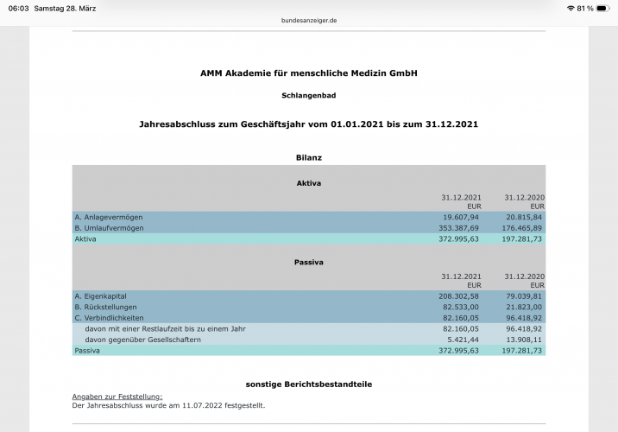Click the Bilanz section title
This screenshot has height=432, width=618.
308,157
